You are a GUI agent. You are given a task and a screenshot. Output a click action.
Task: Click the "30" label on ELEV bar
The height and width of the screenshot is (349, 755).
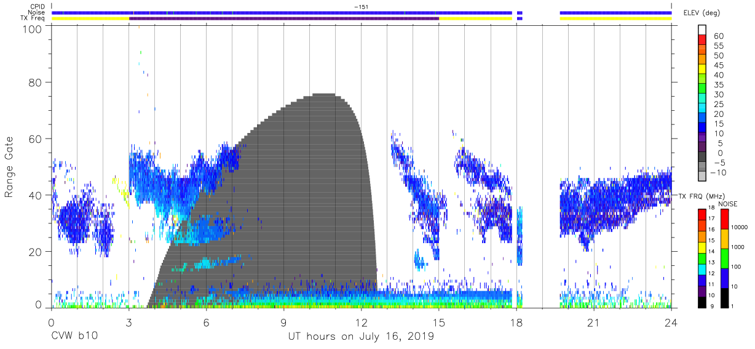click(x=718, y=94)
